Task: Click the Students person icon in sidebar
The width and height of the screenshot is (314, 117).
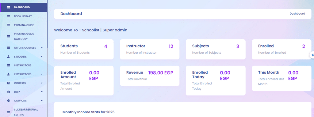Action: 8,56
